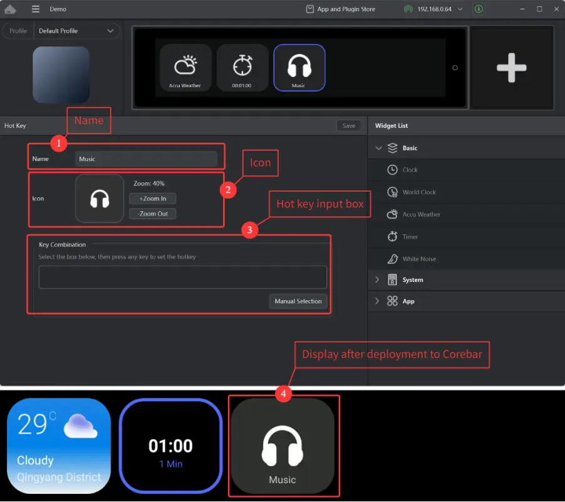This screenshot has width=565, height=502.
Task: Click the Hot Key panel title
Action: click(x=15, y=125)
